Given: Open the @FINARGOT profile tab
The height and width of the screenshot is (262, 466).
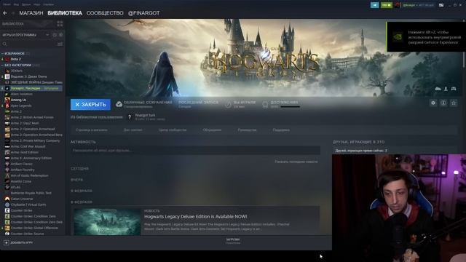Looking at the screenshot, I should [x=144, y=13].
